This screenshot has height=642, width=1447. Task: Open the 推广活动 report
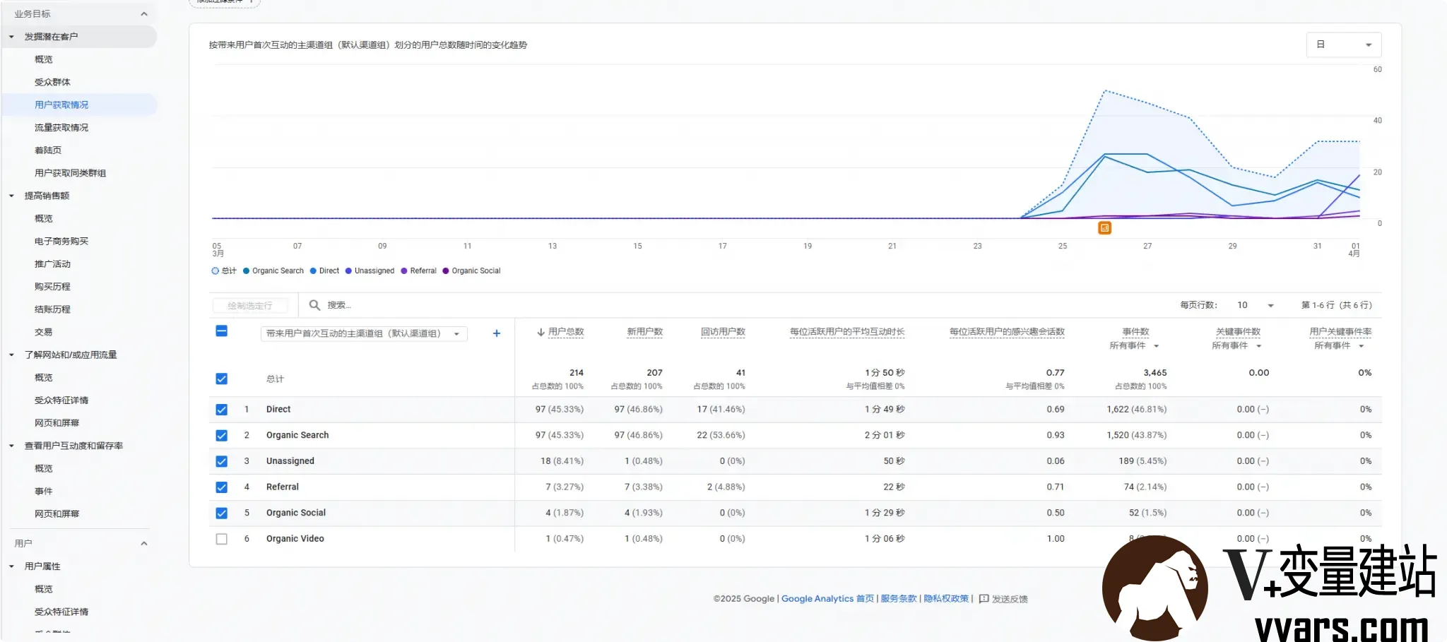[52, 263]
